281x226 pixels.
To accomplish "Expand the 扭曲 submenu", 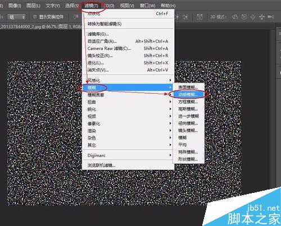I will click(x=128, y=102).
